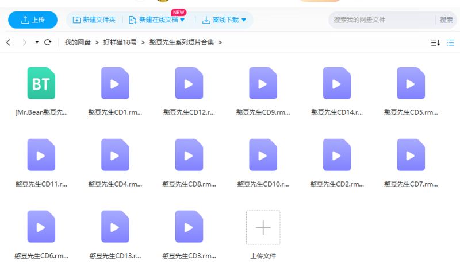Go to 好样猫18号 folder breadcrumb
This screenshot has height=264, width=460.
(120, 42)
